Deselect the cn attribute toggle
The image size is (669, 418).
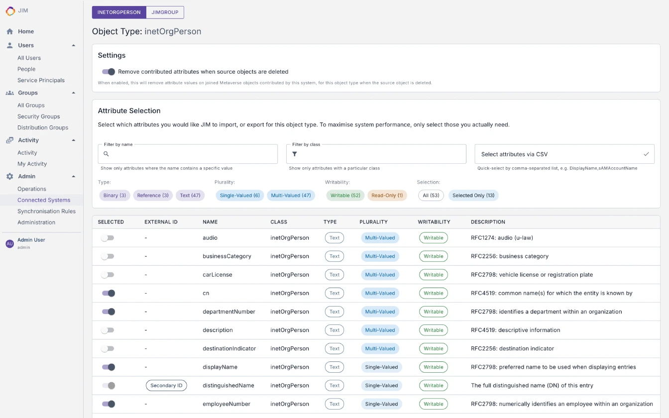[108, 293]
